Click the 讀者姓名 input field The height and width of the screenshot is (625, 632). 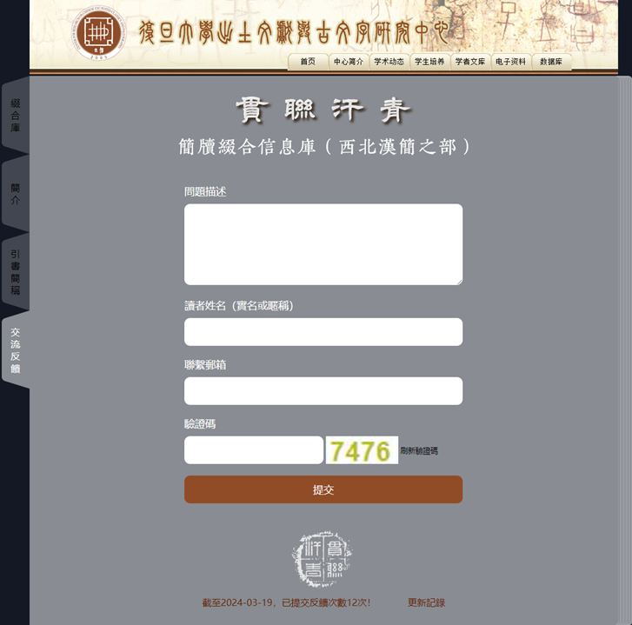click(323, 332)
